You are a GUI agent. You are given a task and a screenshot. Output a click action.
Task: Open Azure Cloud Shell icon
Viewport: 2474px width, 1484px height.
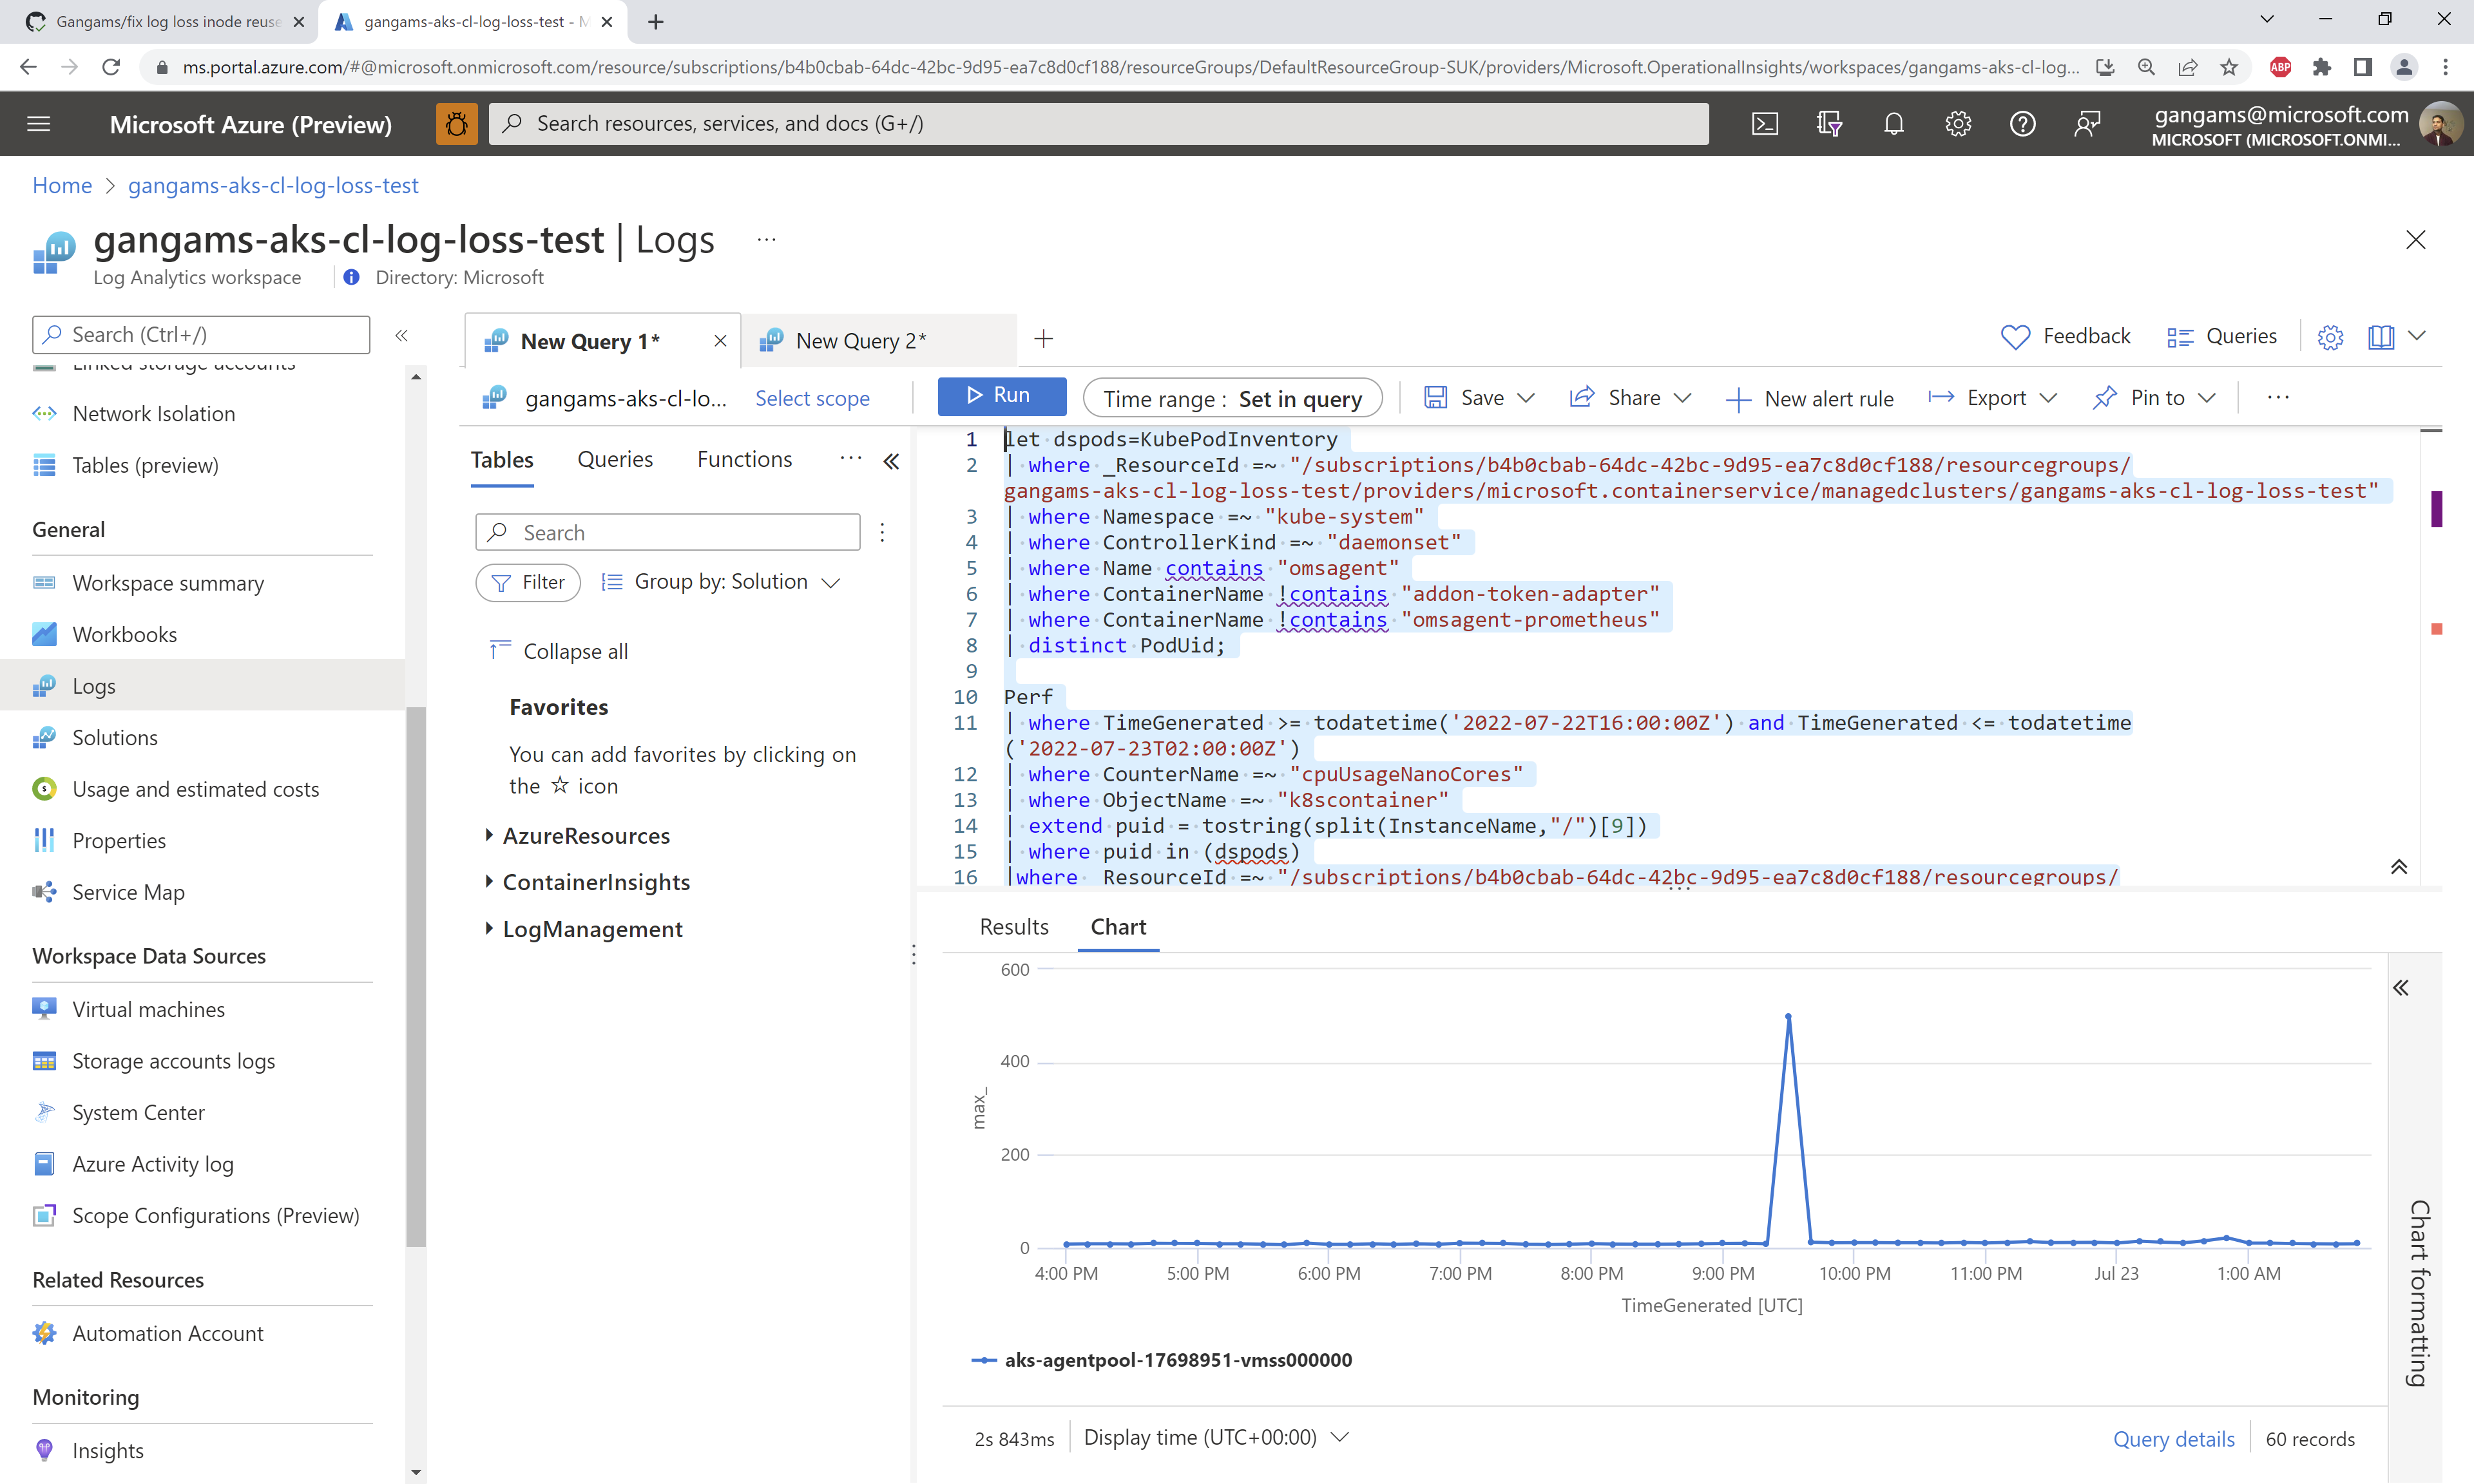tap(1765, 124)
